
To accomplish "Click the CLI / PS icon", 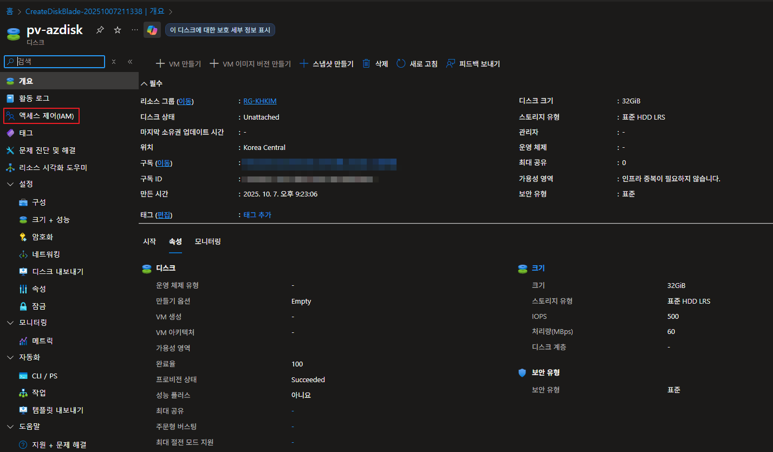I will coord(23,376).
